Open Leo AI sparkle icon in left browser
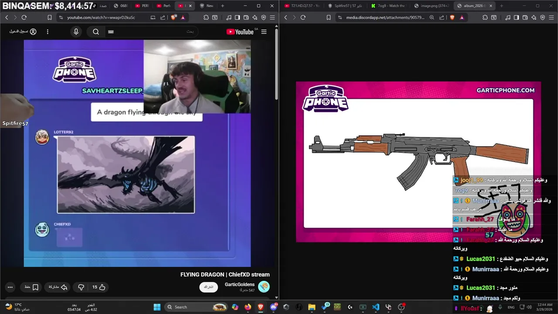Image resolution: width=558 pixels, height=314 pixels. 255,17
